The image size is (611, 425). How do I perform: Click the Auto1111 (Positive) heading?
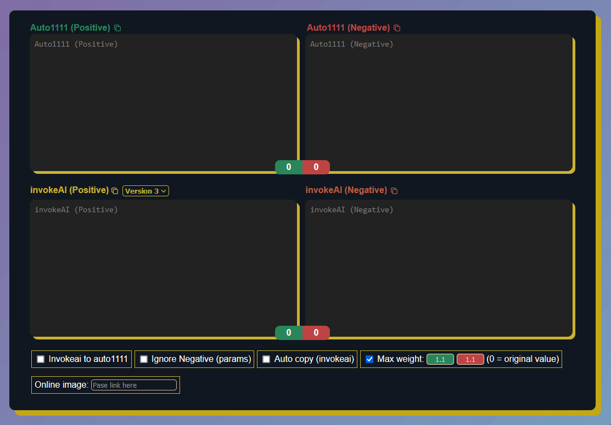(x=70, y=27)
